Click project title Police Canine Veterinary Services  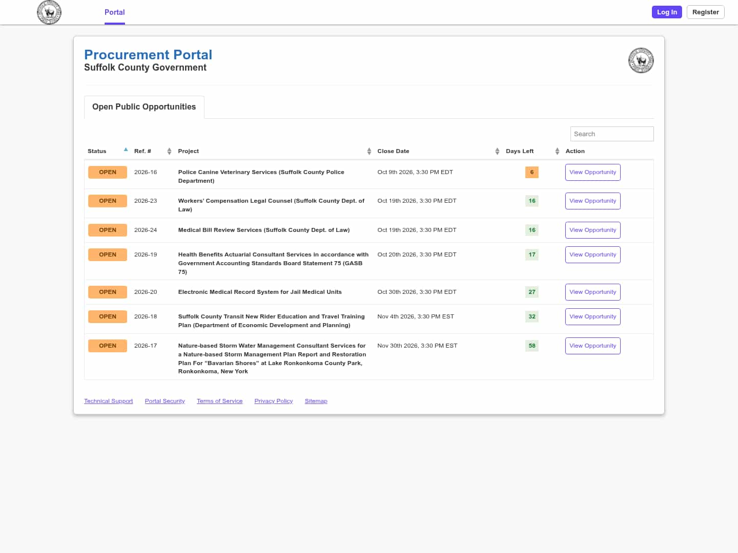[261, 176]
